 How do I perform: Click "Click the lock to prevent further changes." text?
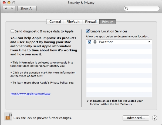tap(42, 118)
